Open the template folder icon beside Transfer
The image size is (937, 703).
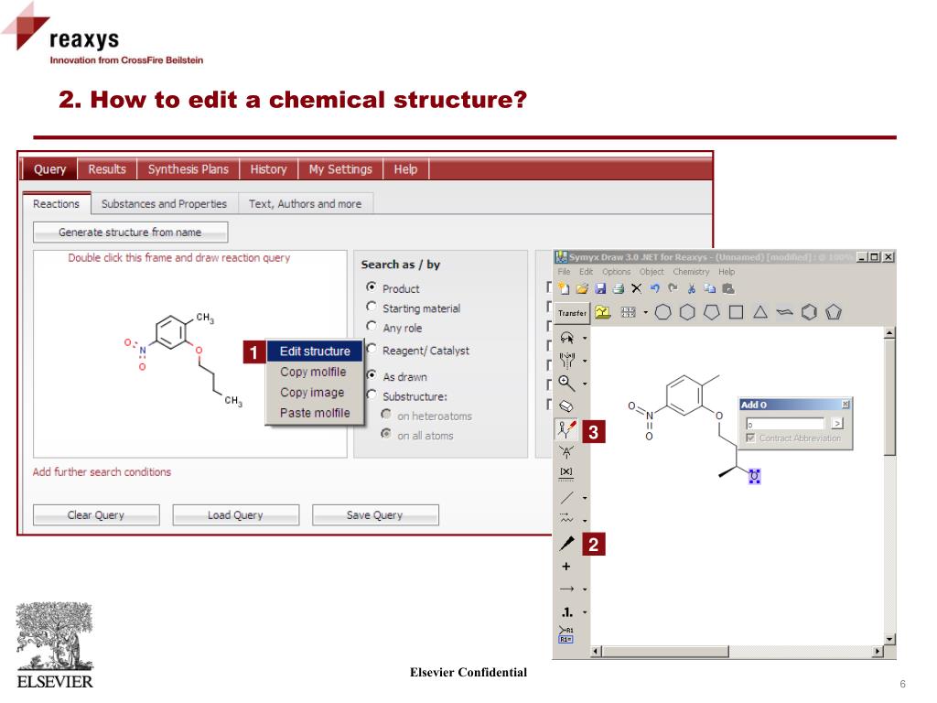603,312
